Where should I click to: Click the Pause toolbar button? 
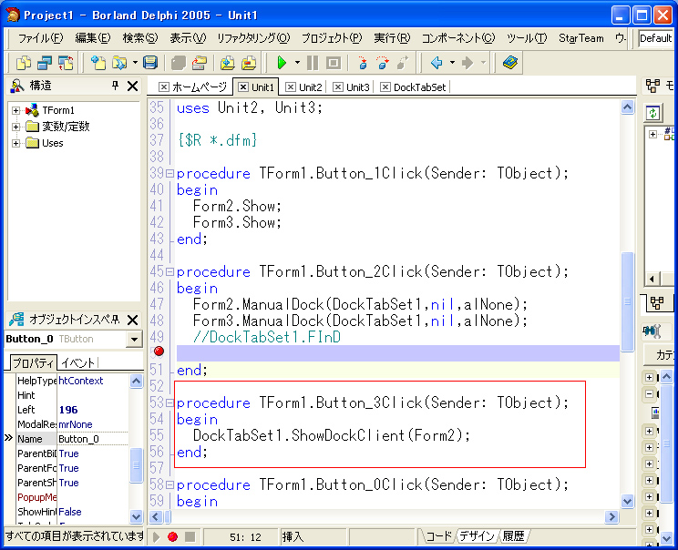[x=313, y=63]
